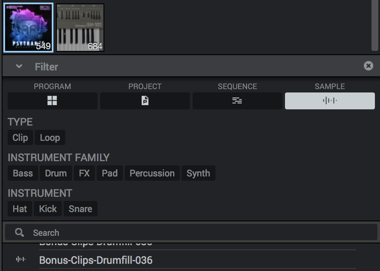Open the Psytrance expansion thumbnail

pyautogui.click(x=29, y=28)
